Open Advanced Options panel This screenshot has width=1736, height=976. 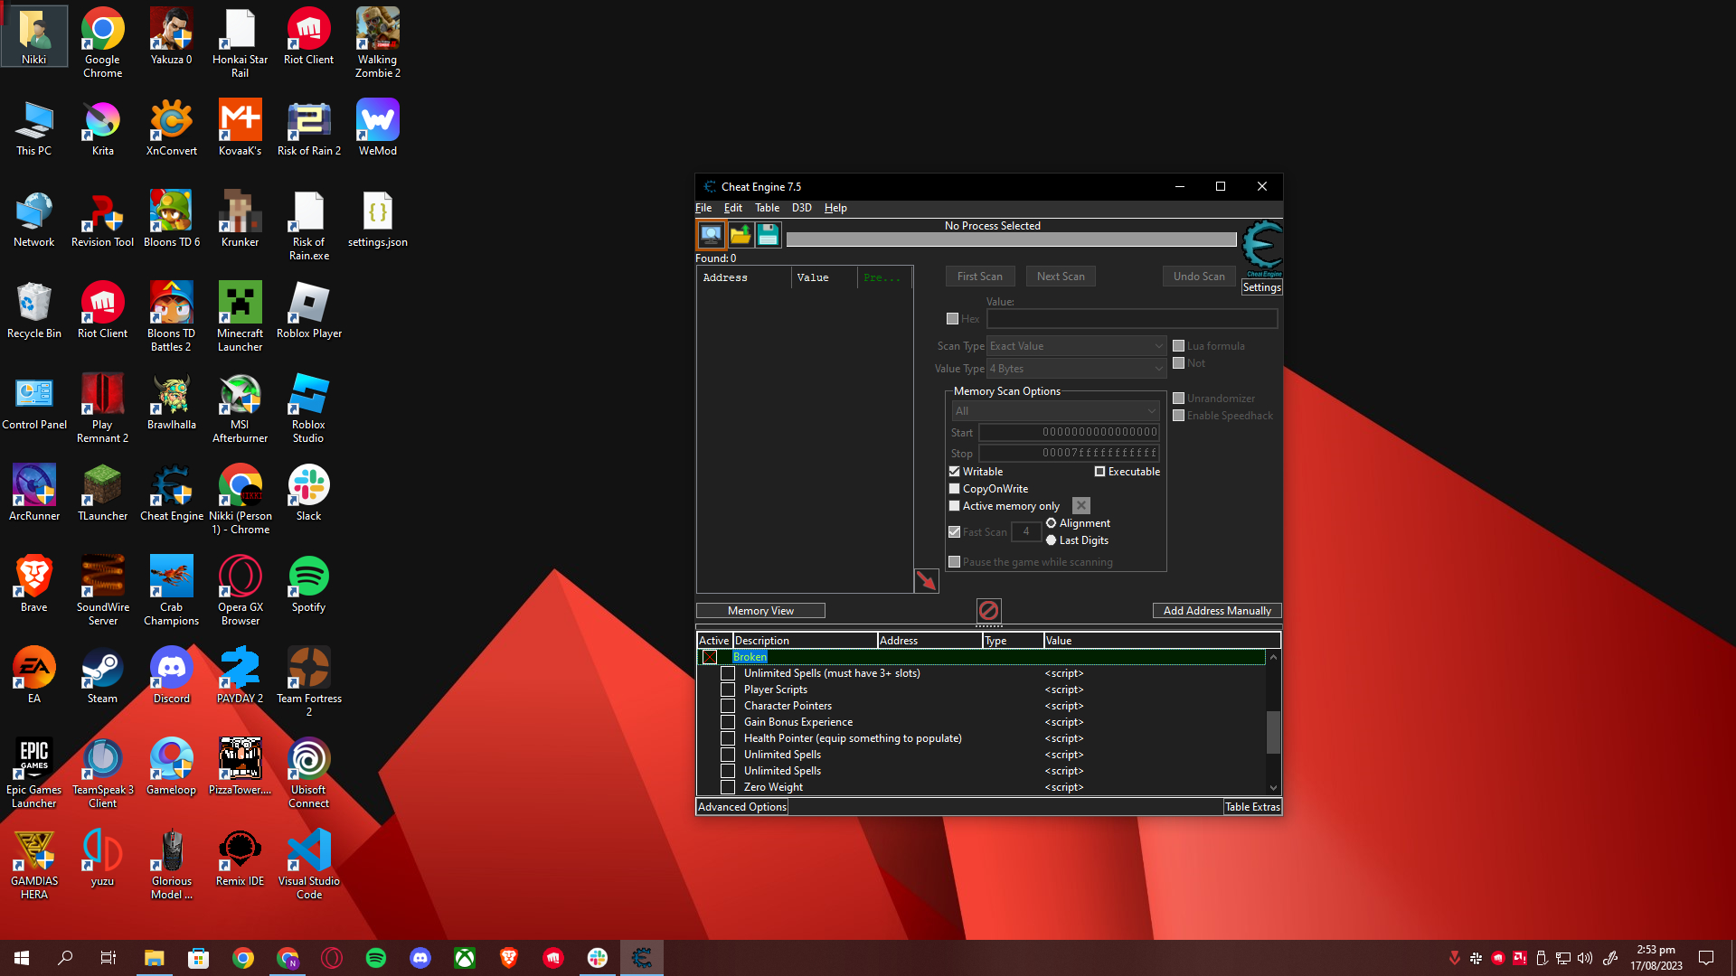coord(742,807)
